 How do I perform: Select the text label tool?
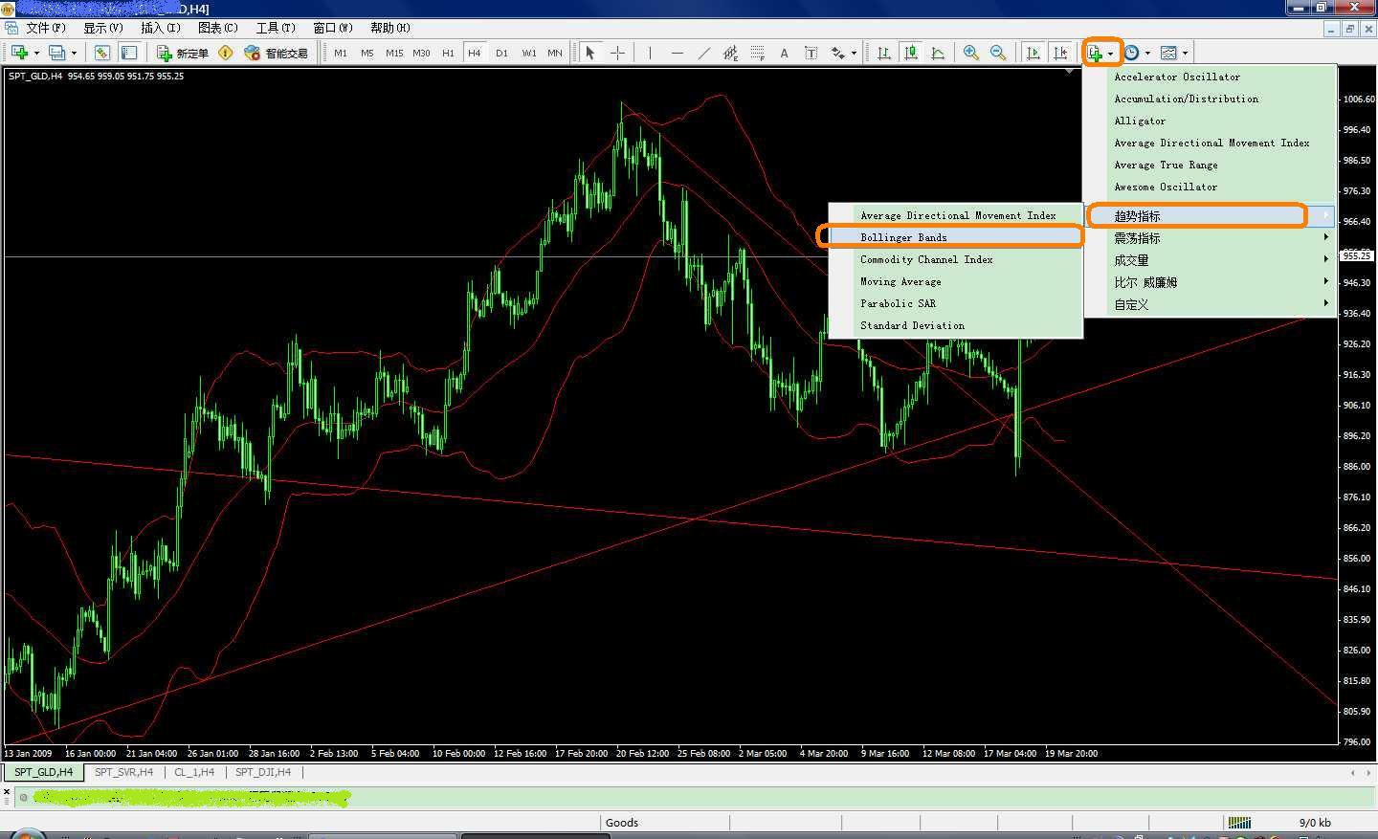click(x=811, y=53)
